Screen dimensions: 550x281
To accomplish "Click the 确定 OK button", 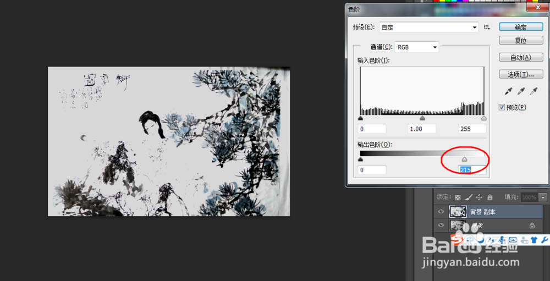I will pos(521,27).
